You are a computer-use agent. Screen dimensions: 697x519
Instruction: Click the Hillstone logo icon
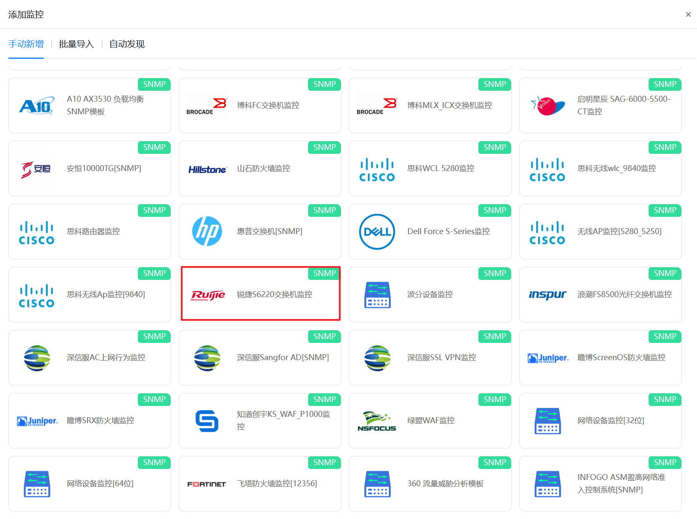[207, 169]
